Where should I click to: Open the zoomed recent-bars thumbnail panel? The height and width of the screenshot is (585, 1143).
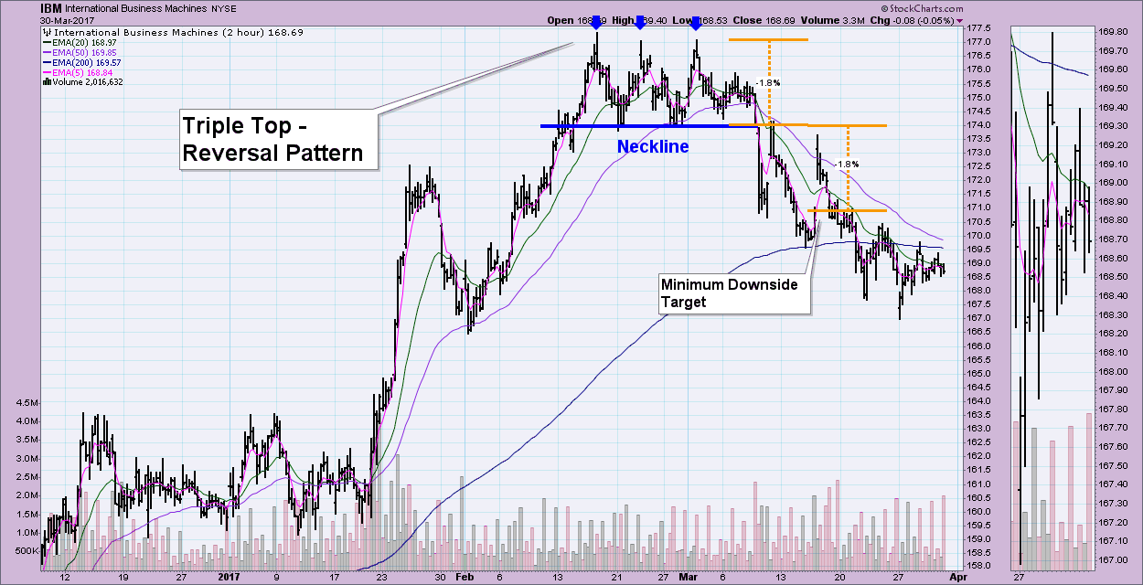pos(1052,297)
